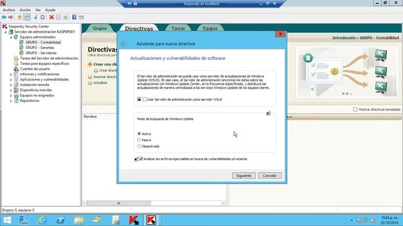403x226 pixels.
Task: Open the Windows Start button
Action: tap(7, 220)
